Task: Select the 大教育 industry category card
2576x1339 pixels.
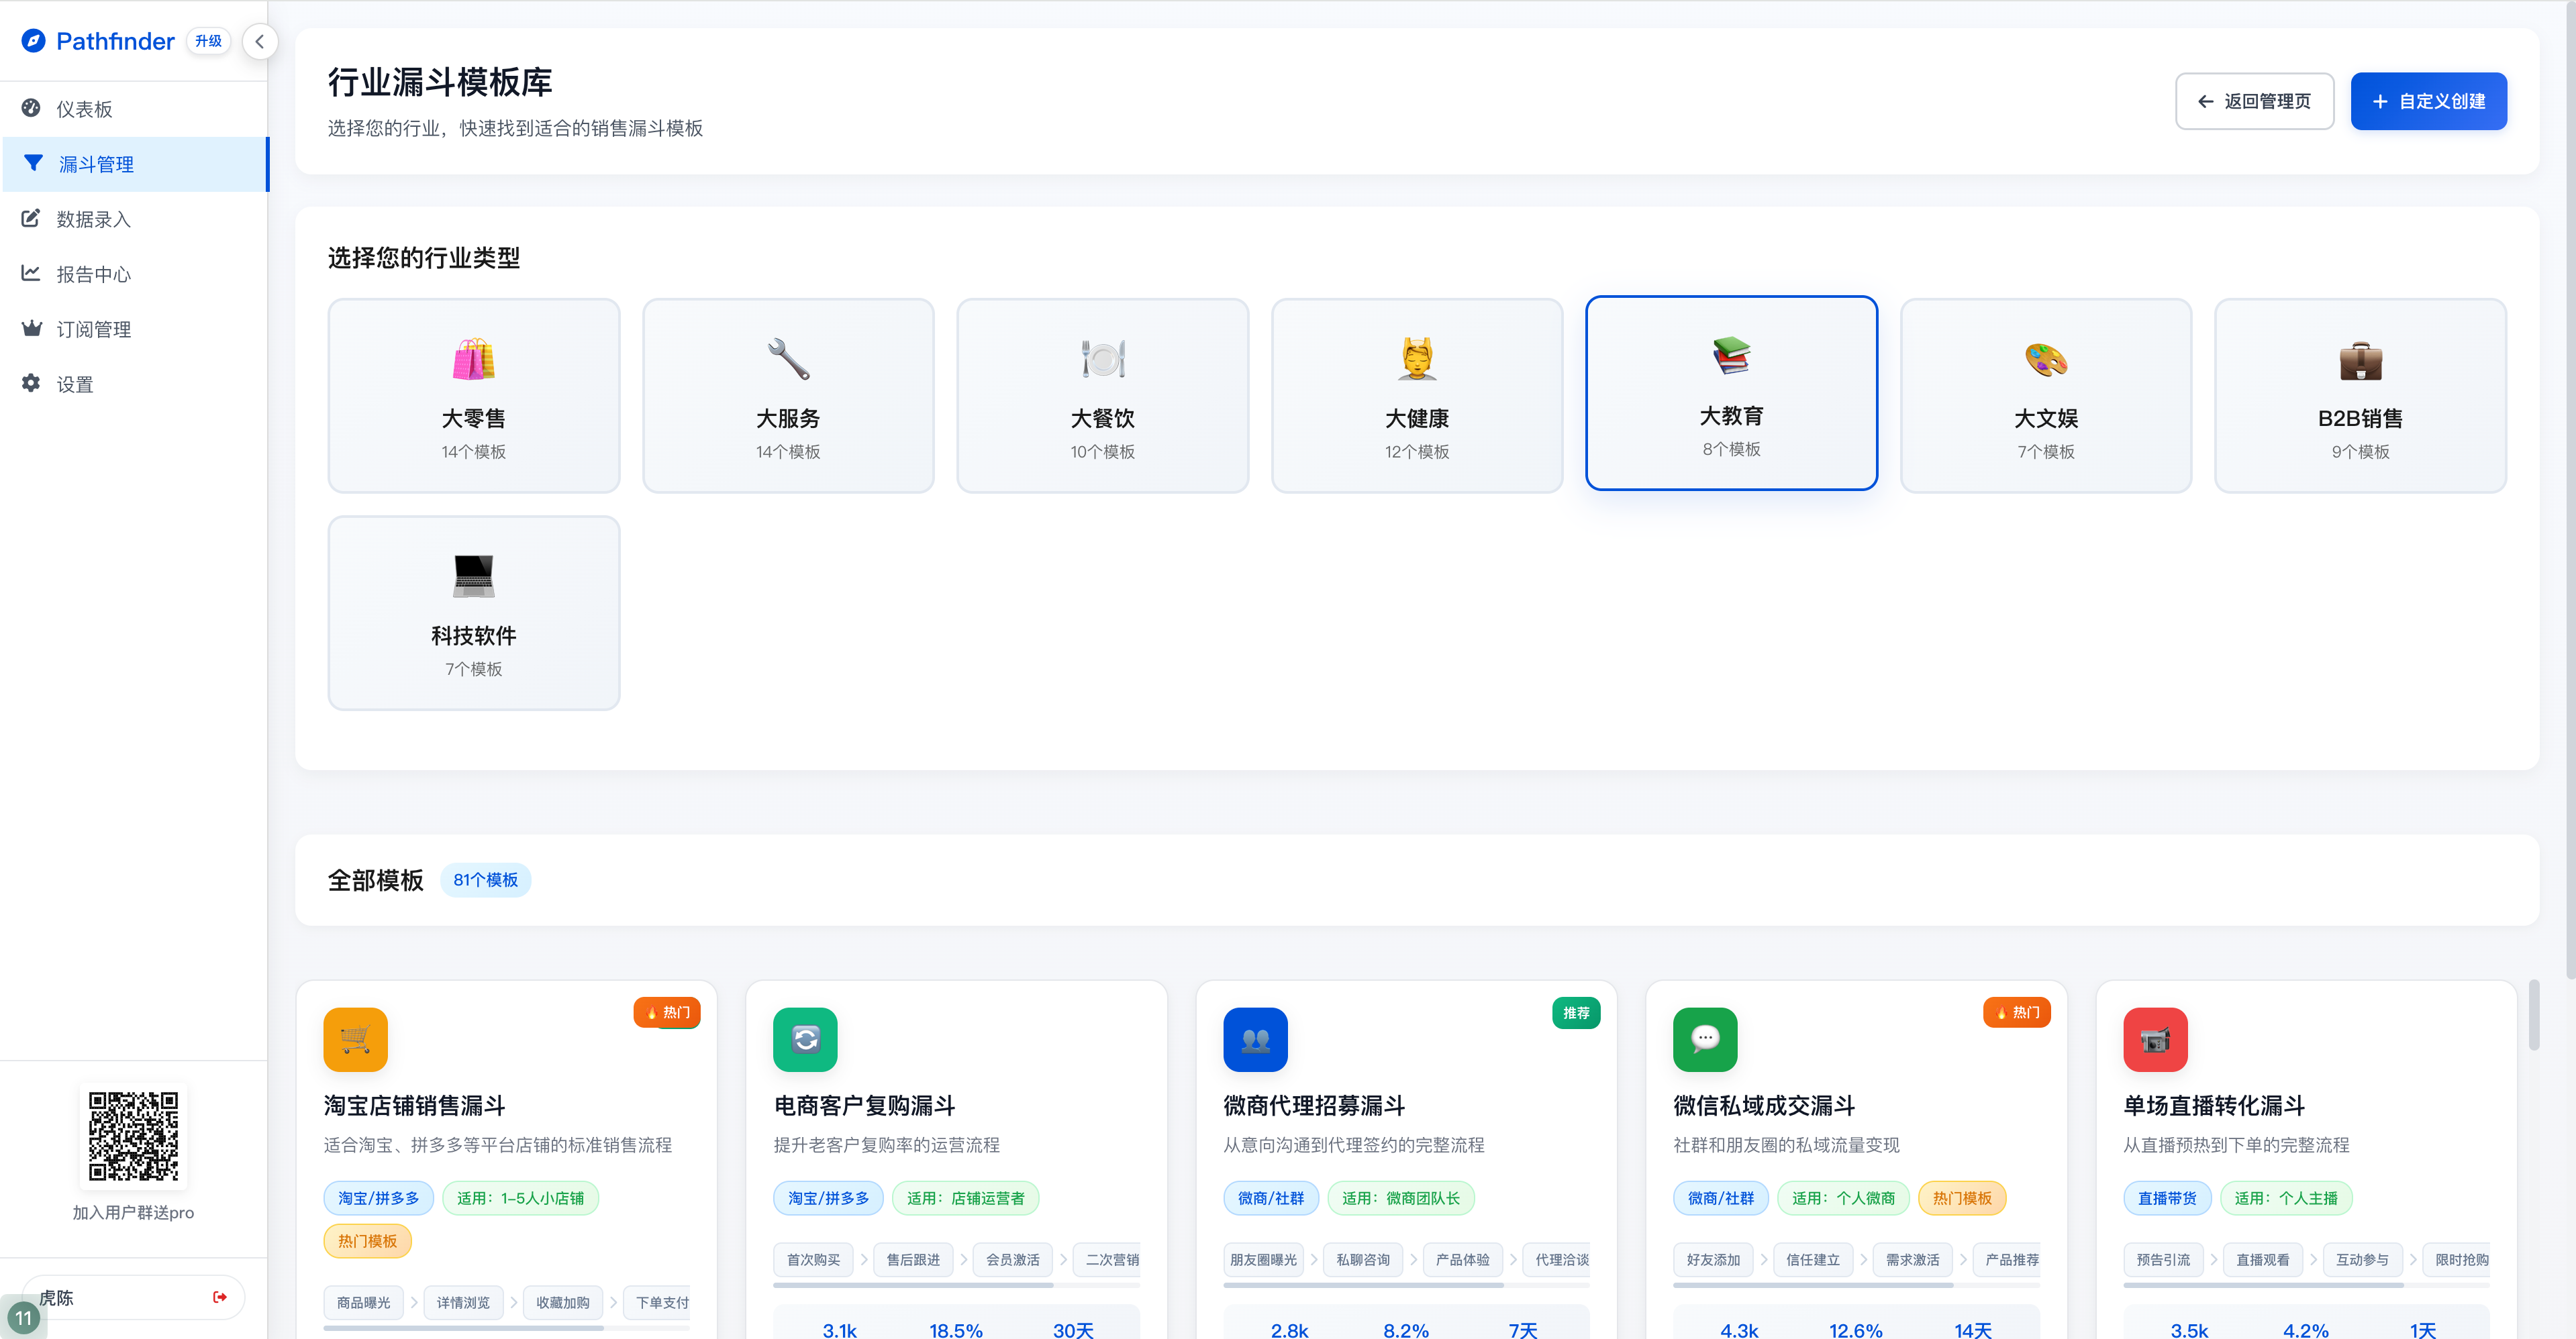Action: click(x=1731, y=394)
